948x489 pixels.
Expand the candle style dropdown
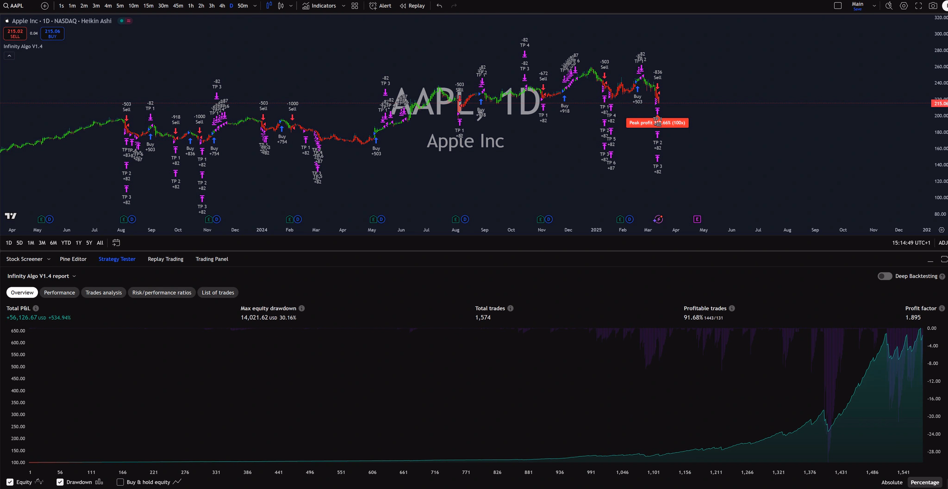click(x=290, y=6)
